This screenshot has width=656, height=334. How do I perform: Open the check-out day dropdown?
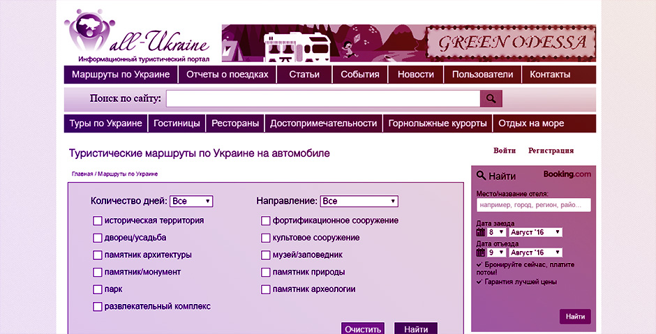pyautogui.click(x=496, y=252)
